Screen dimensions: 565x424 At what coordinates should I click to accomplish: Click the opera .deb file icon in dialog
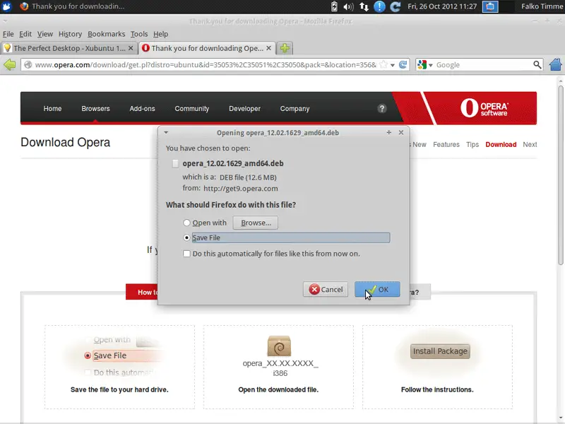[x=175, y=164]
